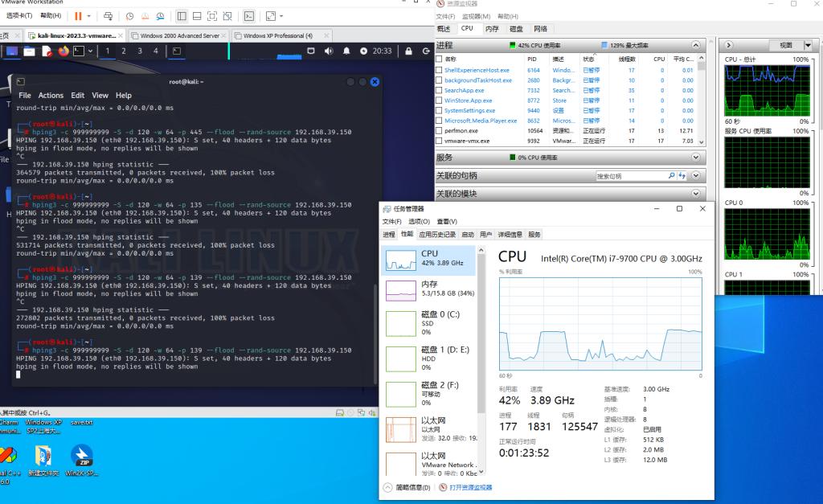Click the VMware console view icon
823x504 pixels.
pyautogui.click(x=249, y=16)
